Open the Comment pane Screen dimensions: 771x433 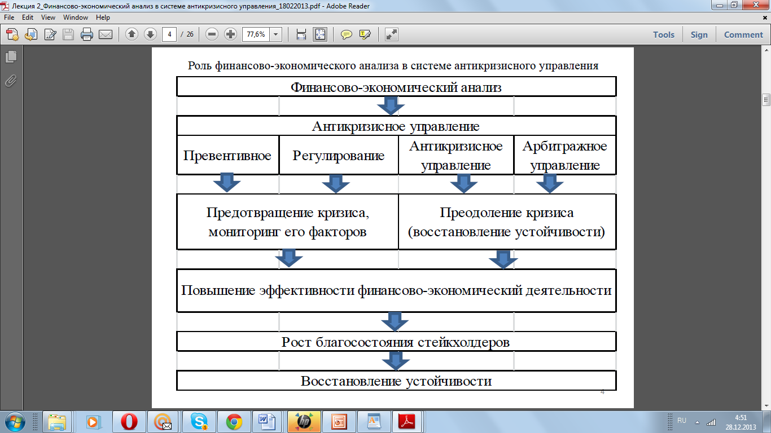[743, 34]
